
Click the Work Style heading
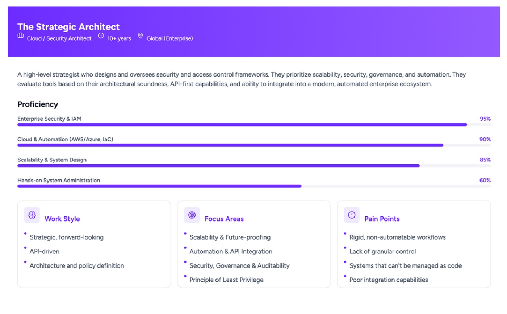pos(62,219)
